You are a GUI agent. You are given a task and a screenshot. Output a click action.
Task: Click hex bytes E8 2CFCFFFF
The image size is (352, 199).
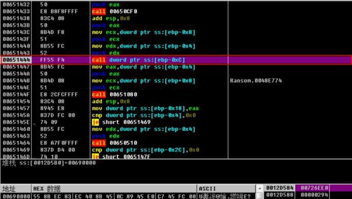point(59,95)
